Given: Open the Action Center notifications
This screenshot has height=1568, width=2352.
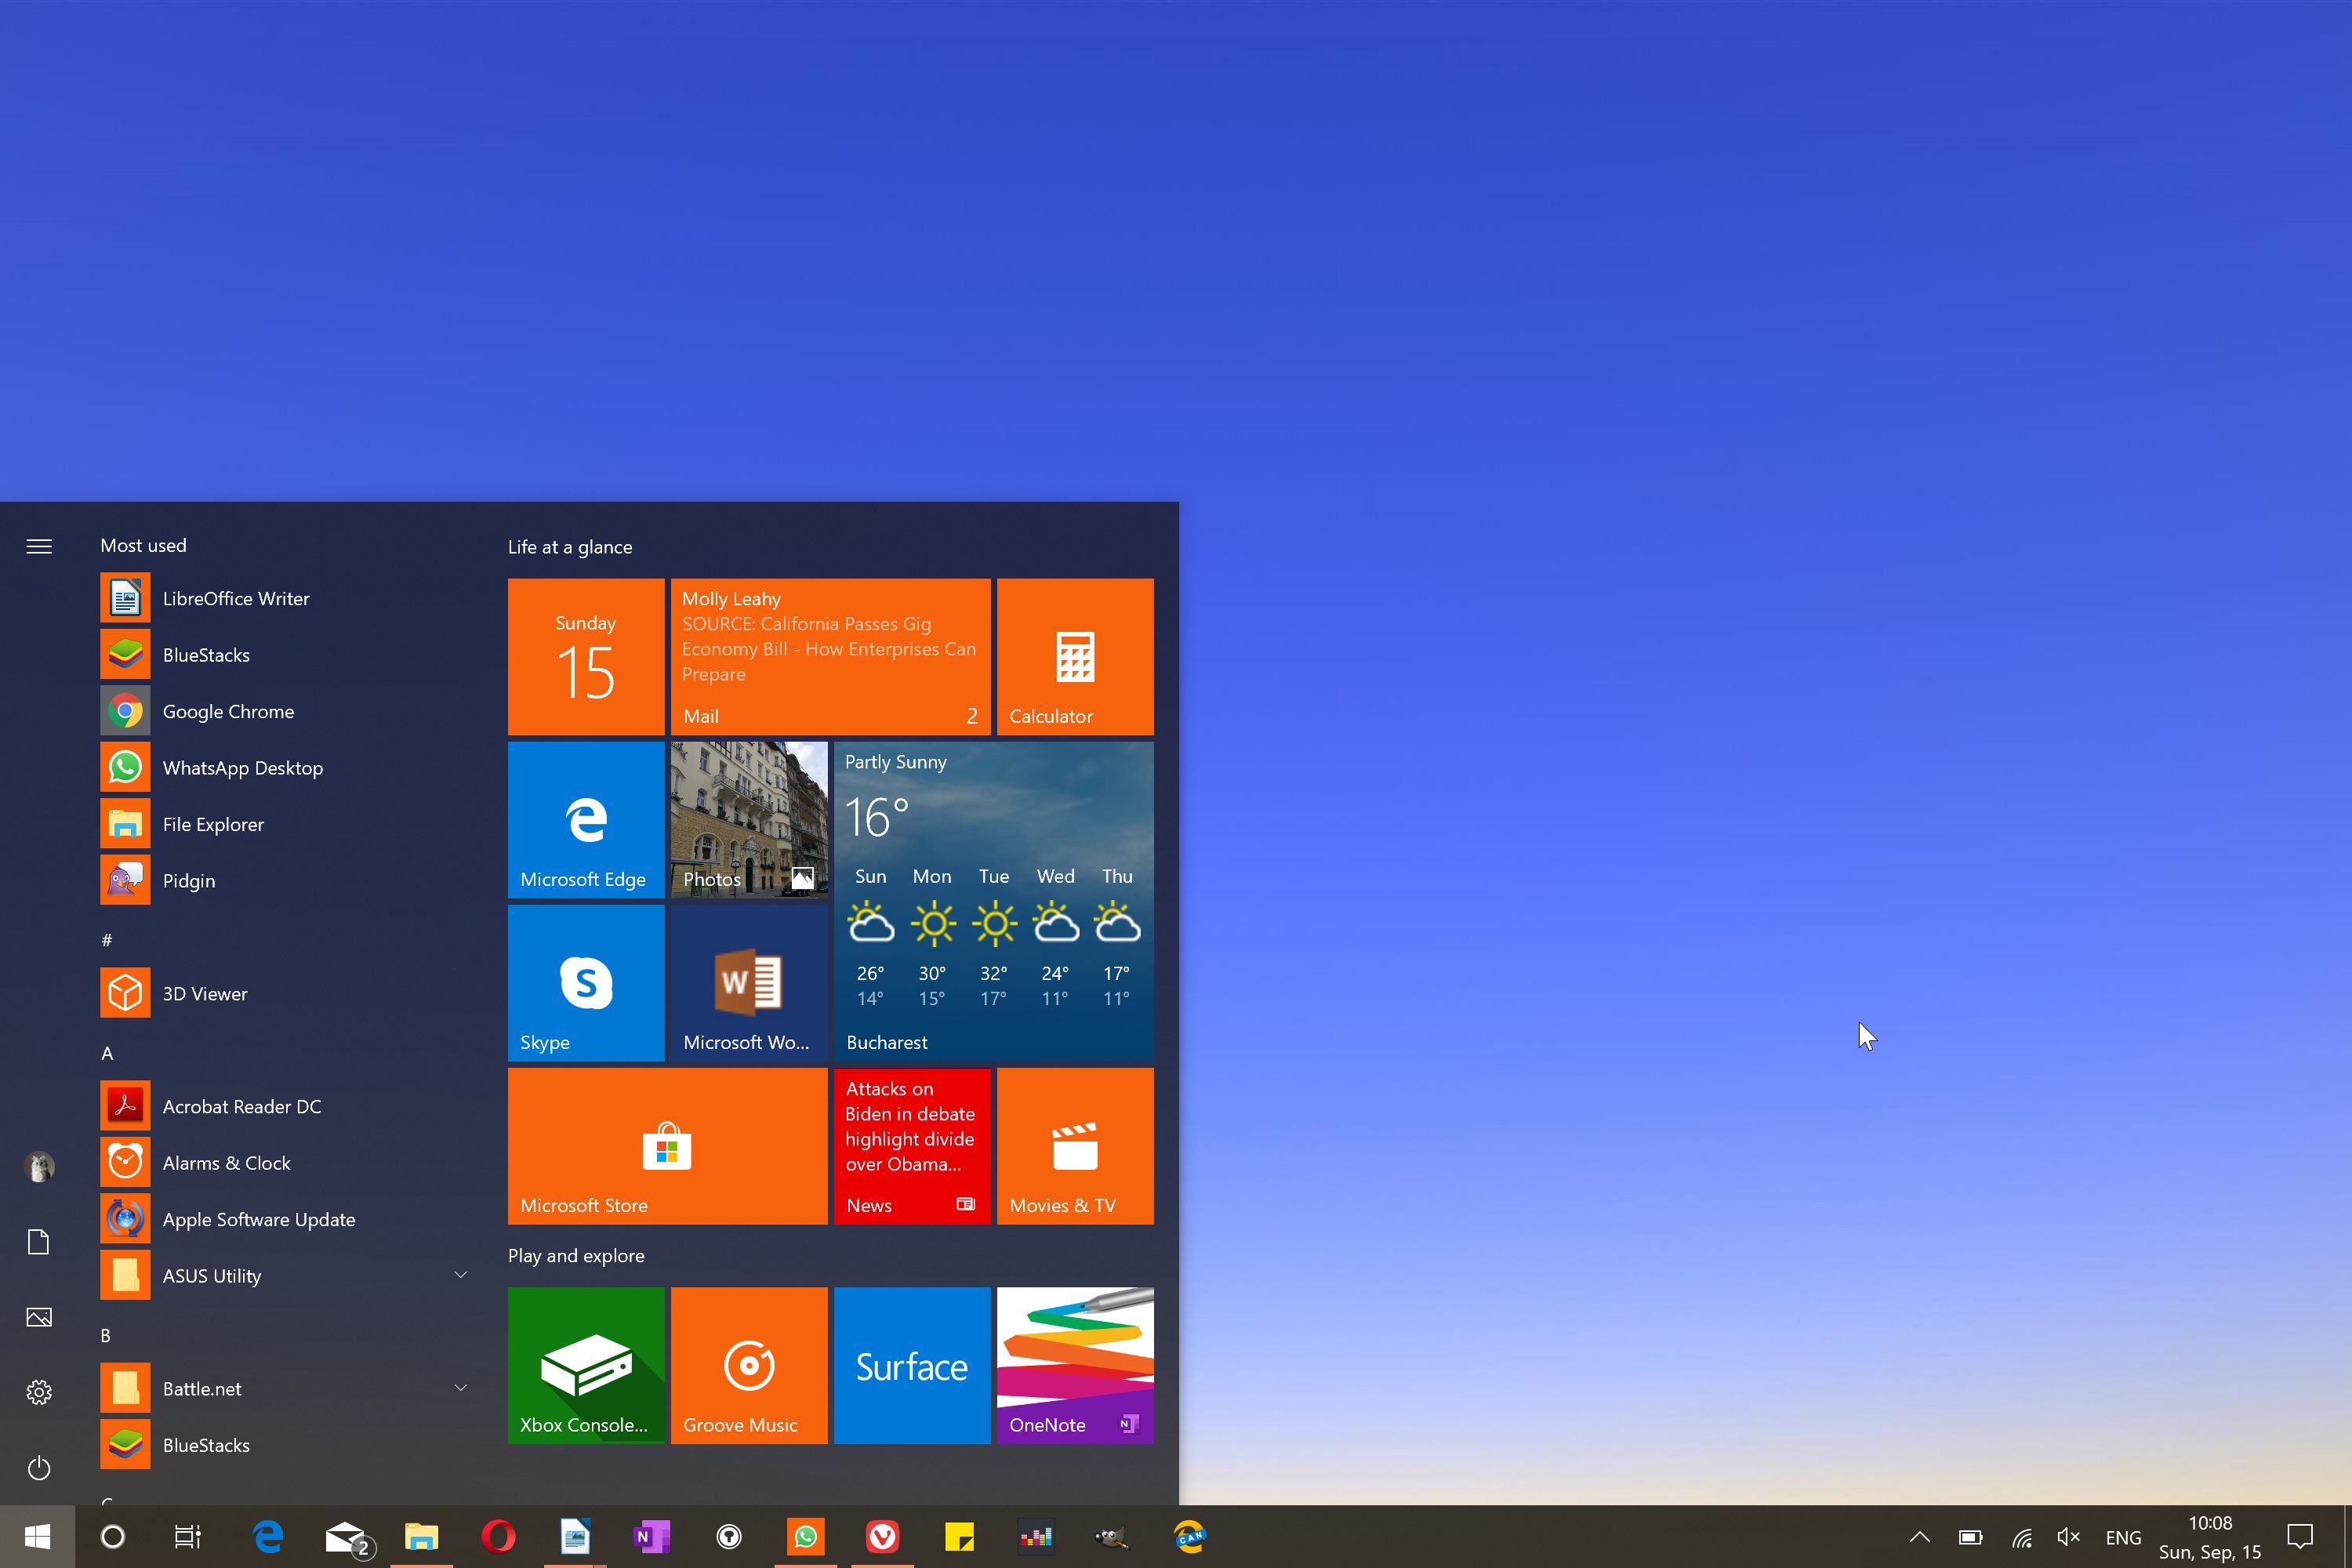Looking at the screenshot, I should [x=2300, y=1537].
